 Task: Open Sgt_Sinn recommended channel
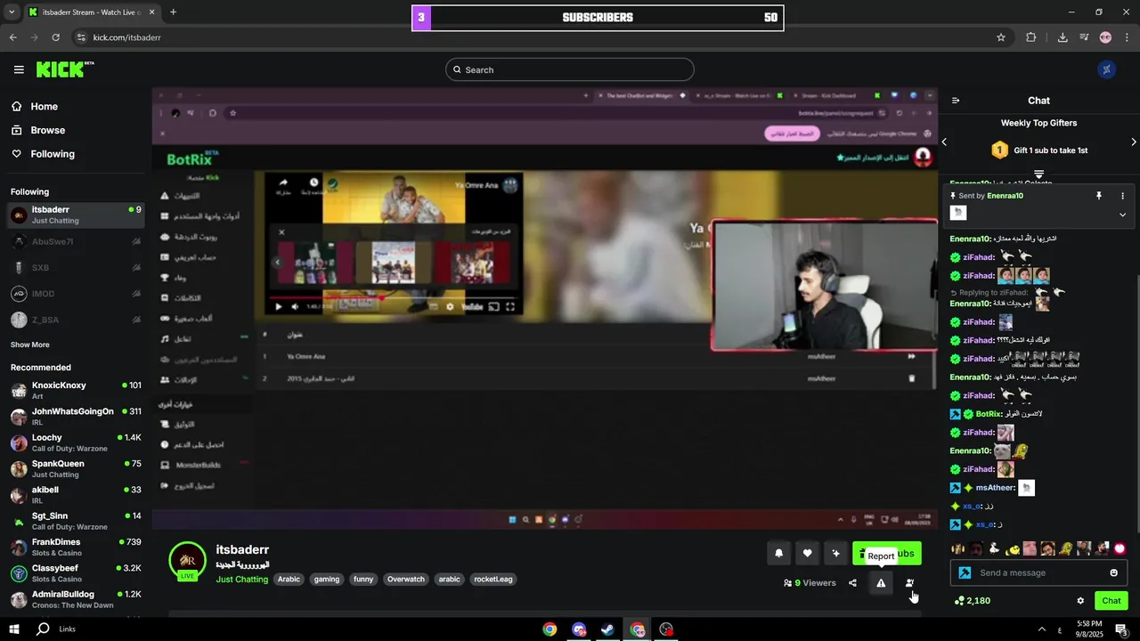click(76, 520)
